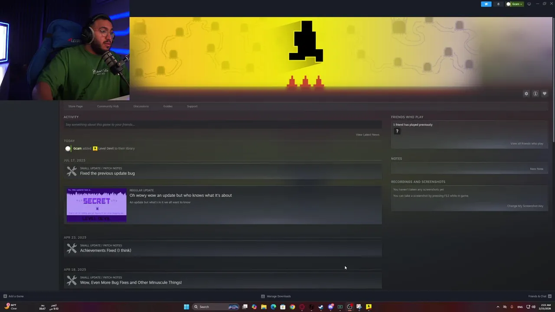Show hidden system tray icons
Image resolution: width=555 pixels, height=312 pixels.
point(498,307)
